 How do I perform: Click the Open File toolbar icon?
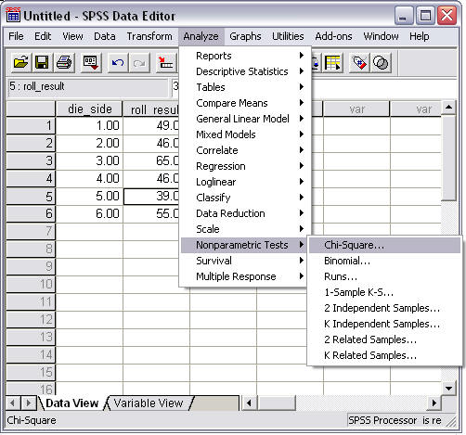tap(21, 63)
